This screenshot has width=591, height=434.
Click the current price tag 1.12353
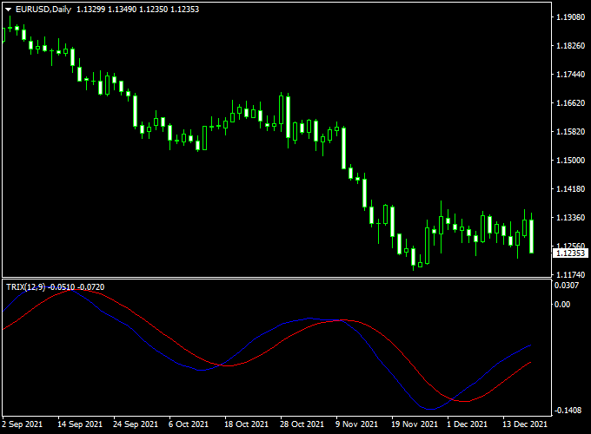(x=570, y=253)
